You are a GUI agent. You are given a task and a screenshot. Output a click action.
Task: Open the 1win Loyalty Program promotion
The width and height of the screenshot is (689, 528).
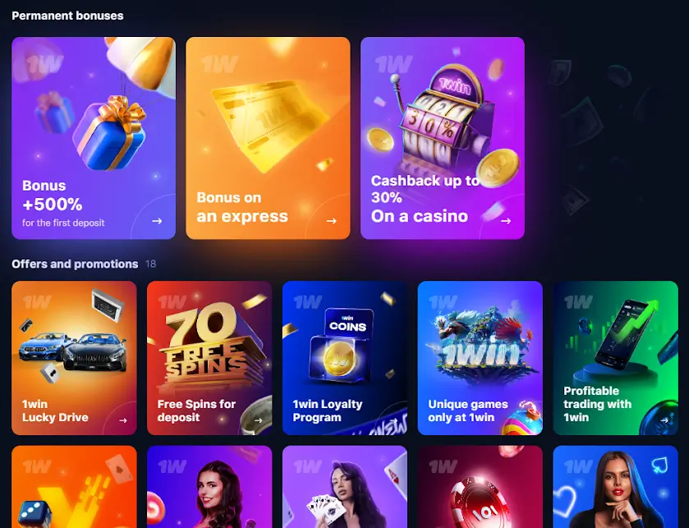point(345,358)
